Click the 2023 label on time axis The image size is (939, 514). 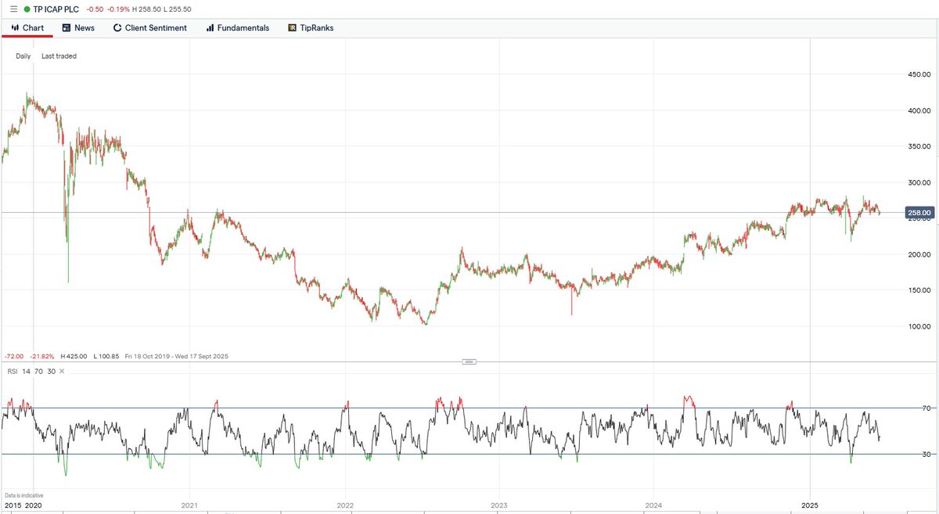(x=499, y=506)
